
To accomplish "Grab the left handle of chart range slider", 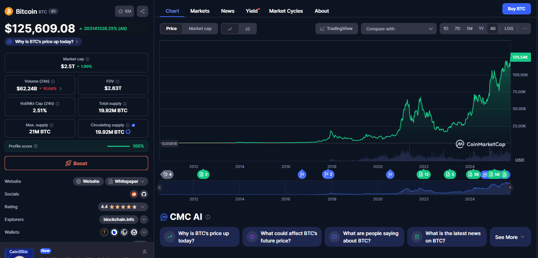I will pos(159,188).
